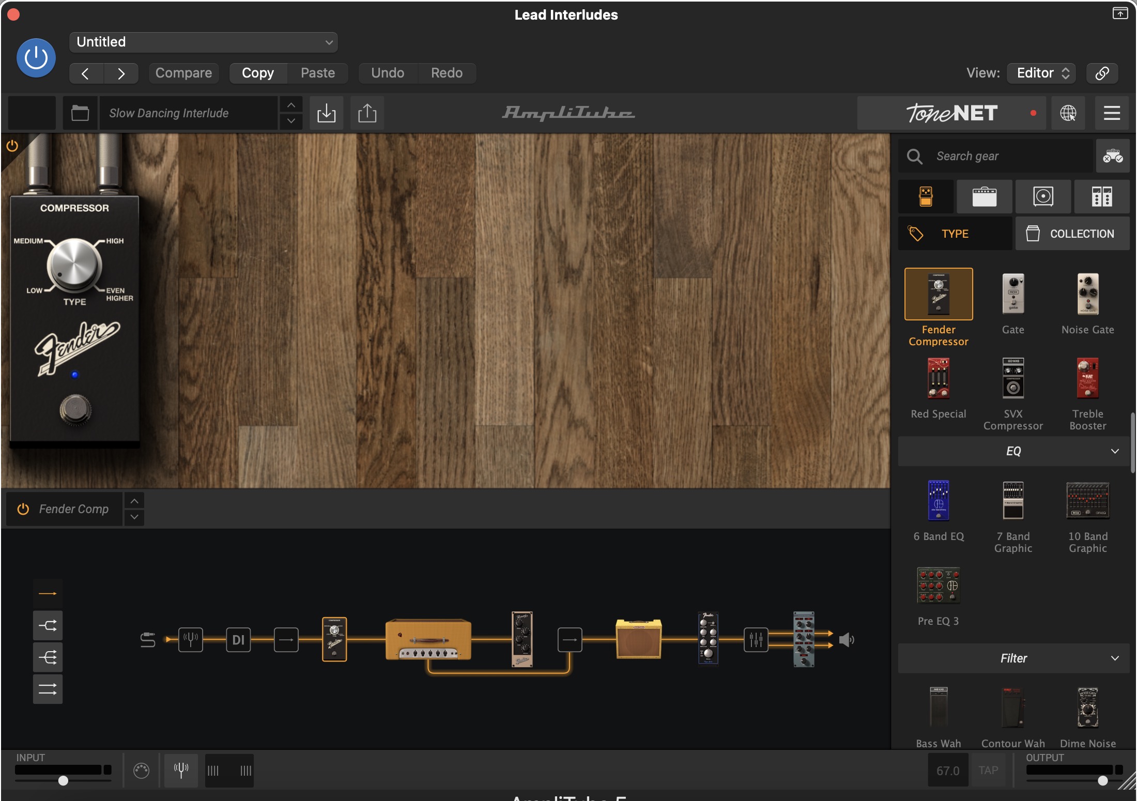Select the tweed cabinet in chain
Image resolution: width=1137 pixels, height=801 pixels.
(x=639, y=639)
